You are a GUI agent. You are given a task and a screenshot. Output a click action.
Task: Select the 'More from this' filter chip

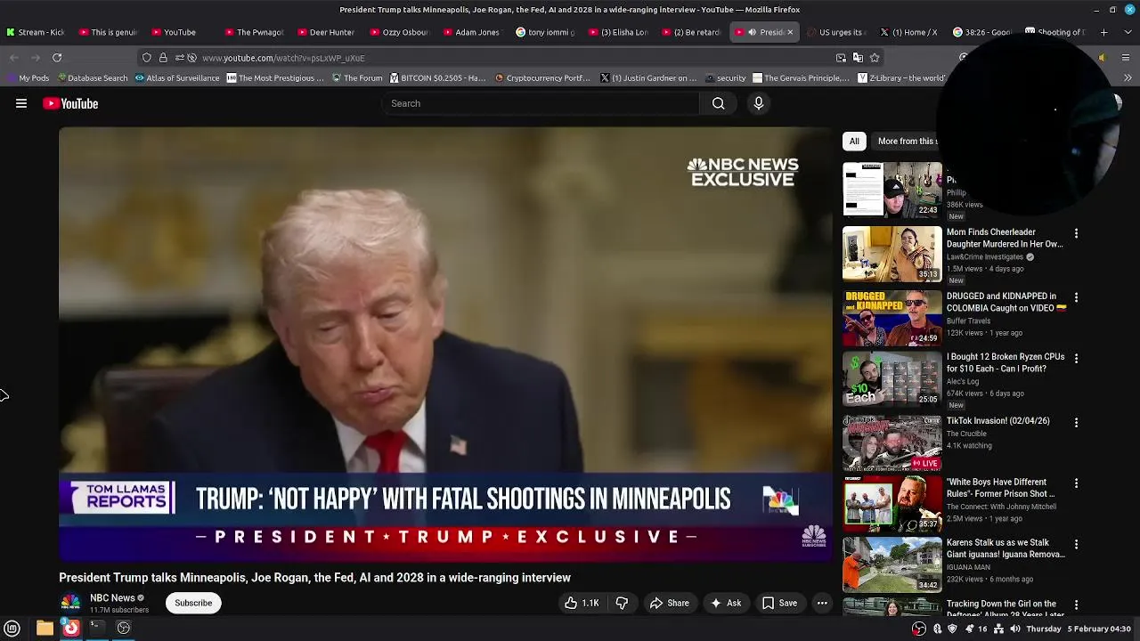(907, 141)
